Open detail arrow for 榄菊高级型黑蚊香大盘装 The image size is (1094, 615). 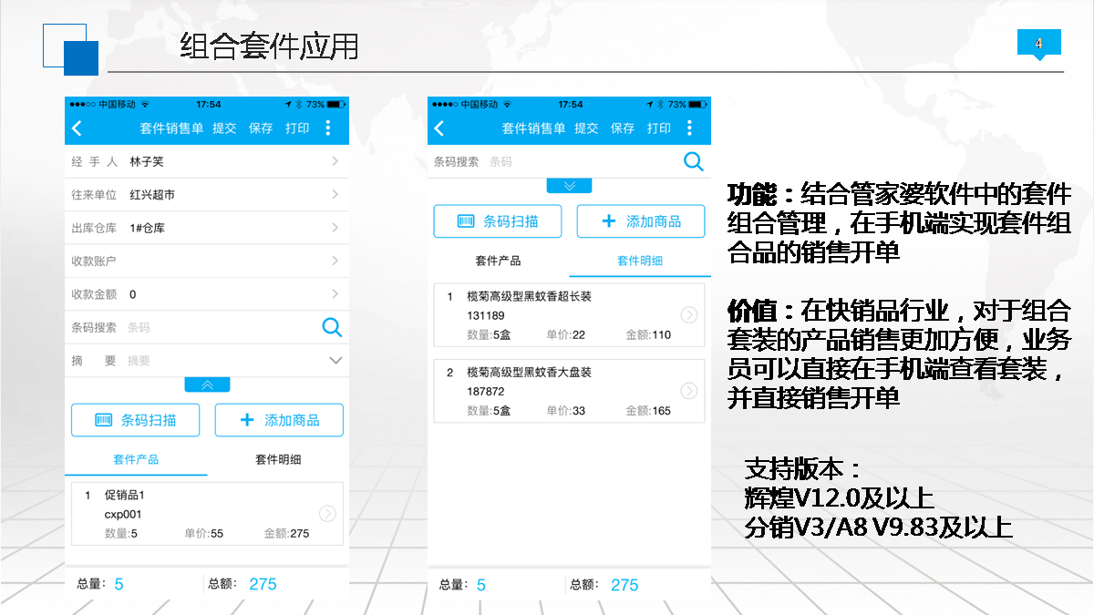689,391
